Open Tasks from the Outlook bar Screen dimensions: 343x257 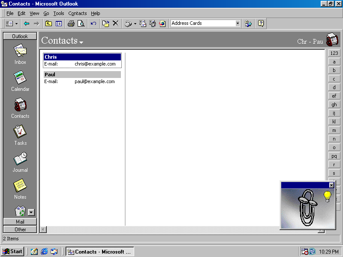point(20,135)
